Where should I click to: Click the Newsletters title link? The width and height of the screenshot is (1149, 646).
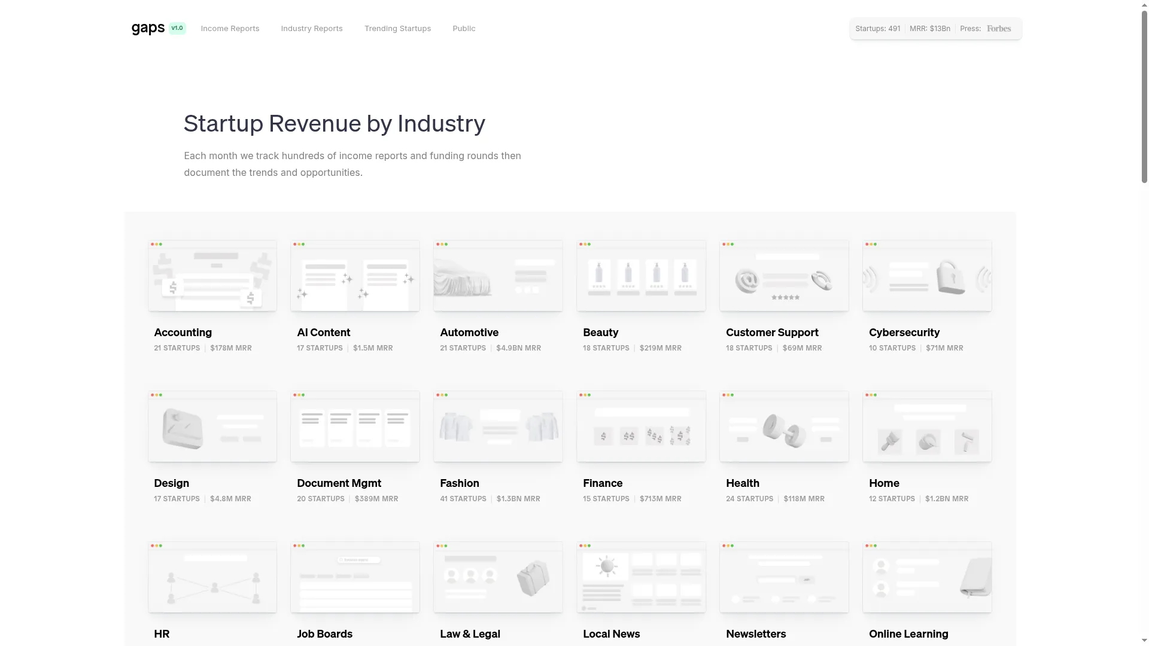click(x=756, y=634)
